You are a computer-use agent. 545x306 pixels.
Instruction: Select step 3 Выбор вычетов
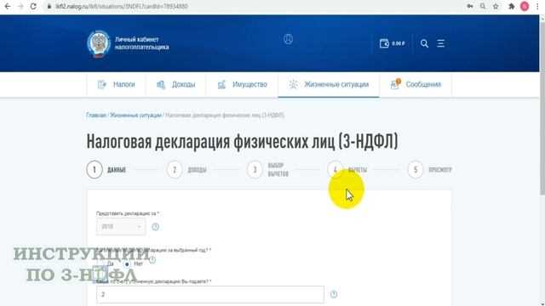tap(267, 170)
